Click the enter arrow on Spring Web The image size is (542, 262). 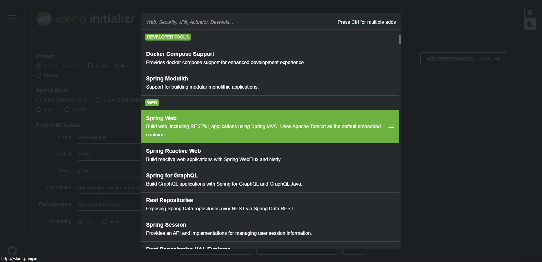[391, 127]
